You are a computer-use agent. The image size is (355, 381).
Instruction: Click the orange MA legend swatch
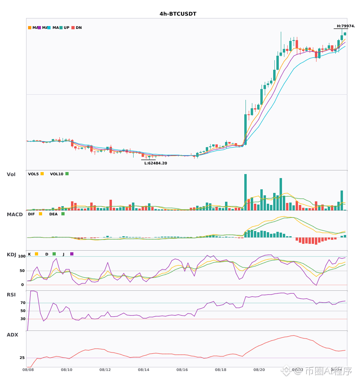pos(30,28)
